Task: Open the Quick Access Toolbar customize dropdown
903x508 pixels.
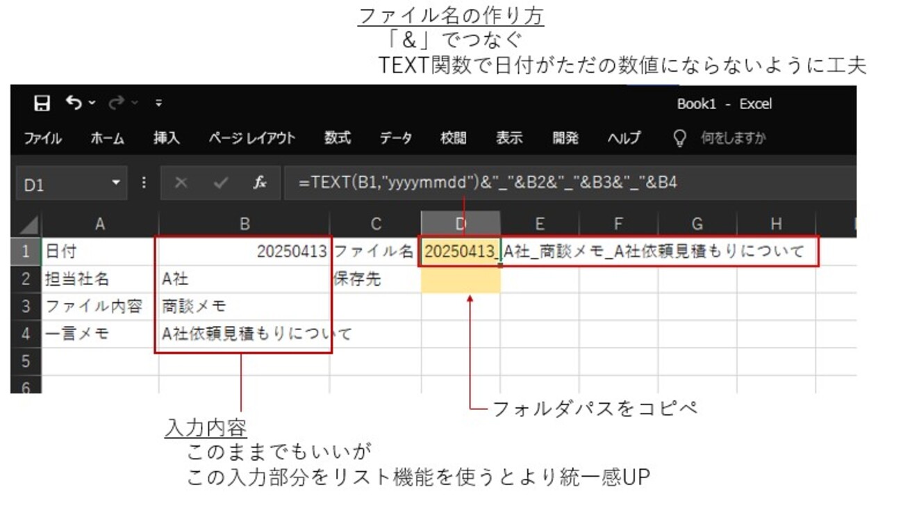Action: [x=158, y=101]
